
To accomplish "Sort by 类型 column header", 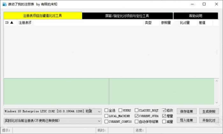I will [x=151, y=23].
